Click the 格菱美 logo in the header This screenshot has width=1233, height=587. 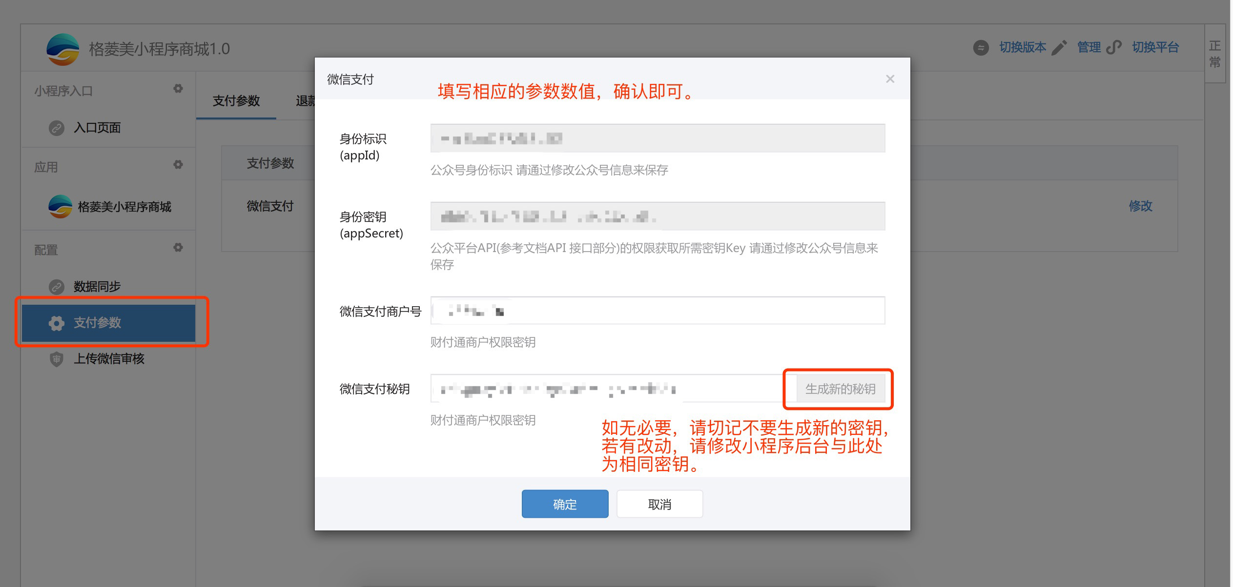tap(63, 49)
